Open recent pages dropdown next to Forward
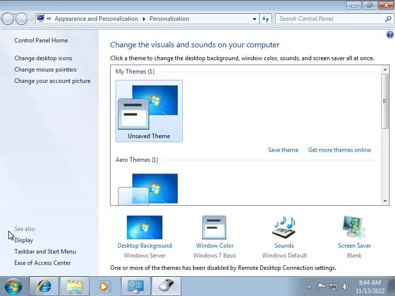The height and width of the screenshot is (296, 395). [31, 19]
